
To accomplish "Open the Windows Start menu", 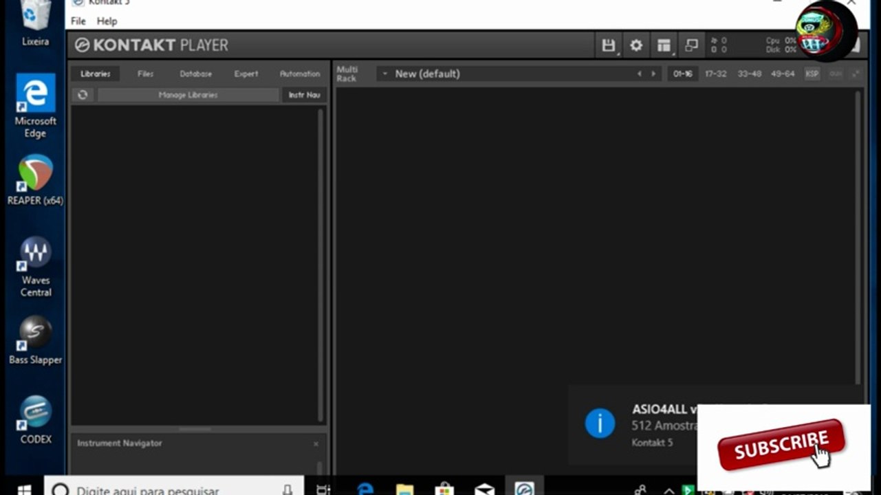I will 23,489.
